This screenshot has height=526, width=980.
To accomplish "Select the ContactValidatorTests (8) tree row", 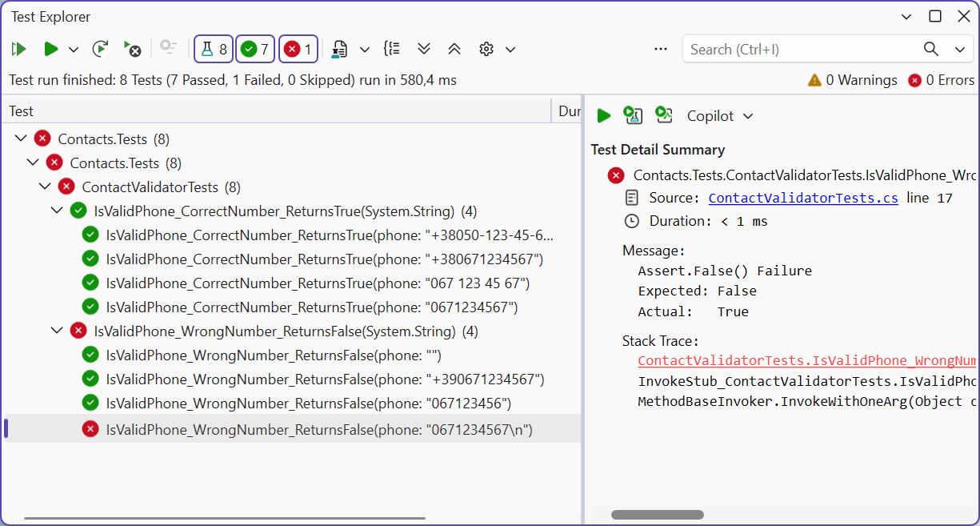I will pos(291,187).
